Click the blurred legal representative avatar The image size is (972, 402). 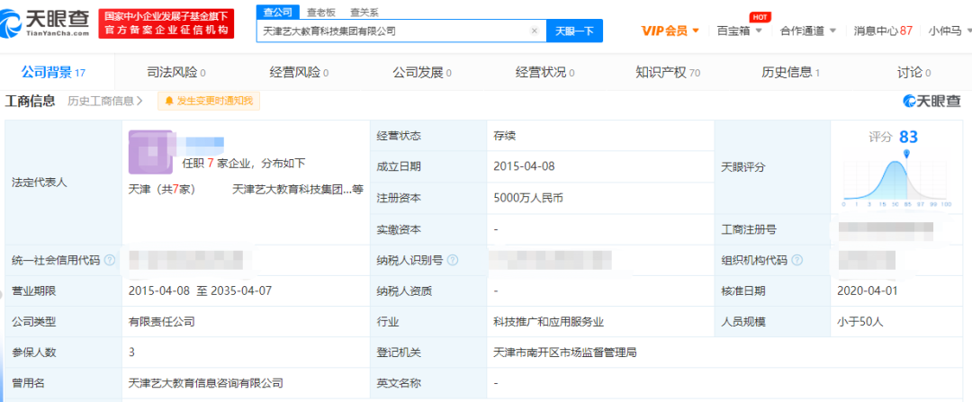click(x=150, y=152)
